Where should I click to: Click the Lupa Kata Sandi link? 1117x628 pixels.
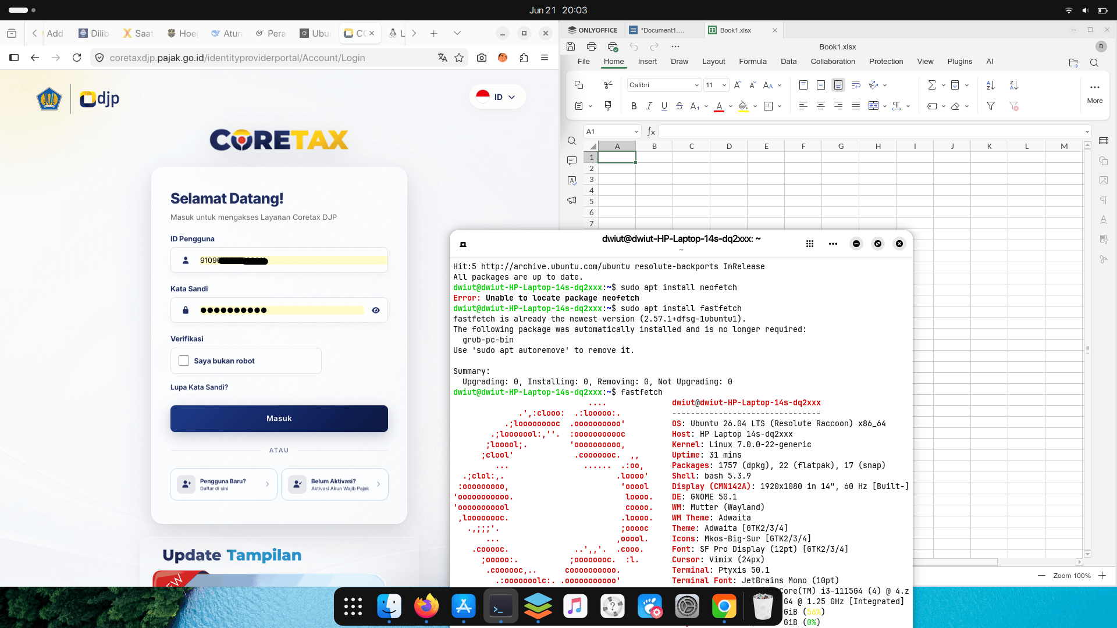pyautogui.click(x=199, y=387)
